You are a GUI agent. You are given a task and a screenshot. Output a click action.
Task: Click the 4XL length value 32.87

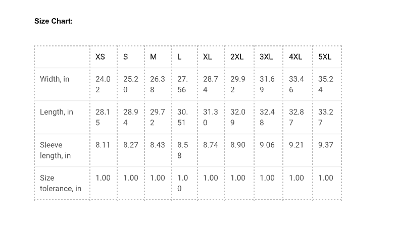(296, 117)
